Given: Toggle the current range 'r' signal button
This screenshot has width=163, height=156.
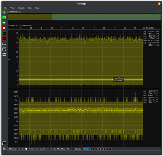Looking at the screenshot, I should pos(94,149).
